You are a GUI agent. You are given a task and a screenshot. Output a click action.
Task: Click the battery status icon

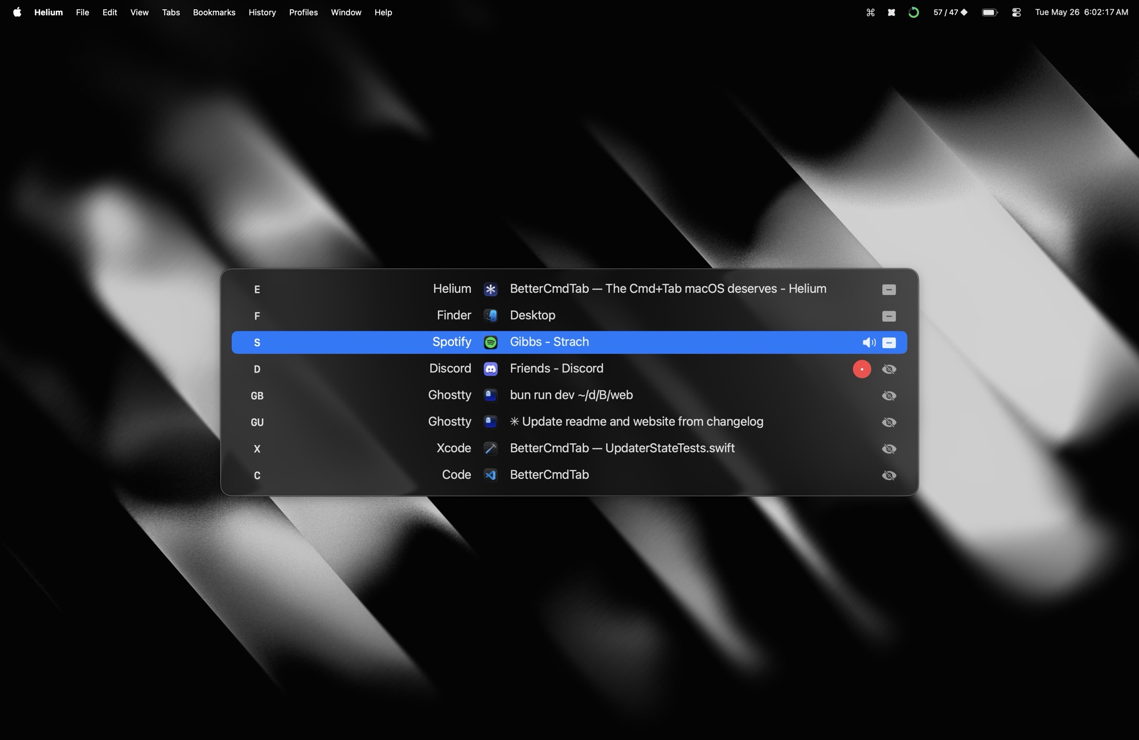click(990, 12)
